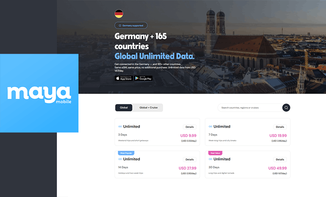Open Details for the 14 Days plan
The width and height of the screenshot is (326, 197).
pos(190,159)
